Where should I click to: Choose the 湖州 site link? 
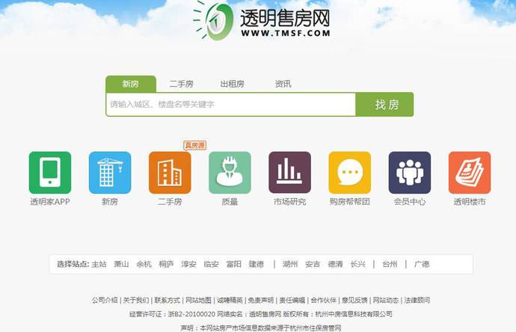coord(290,264)
